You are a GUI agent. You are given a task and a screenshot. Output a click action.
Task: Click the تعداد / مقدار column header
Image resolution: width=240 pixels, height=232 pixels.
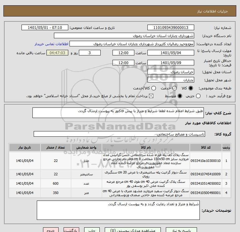[55, 147]
